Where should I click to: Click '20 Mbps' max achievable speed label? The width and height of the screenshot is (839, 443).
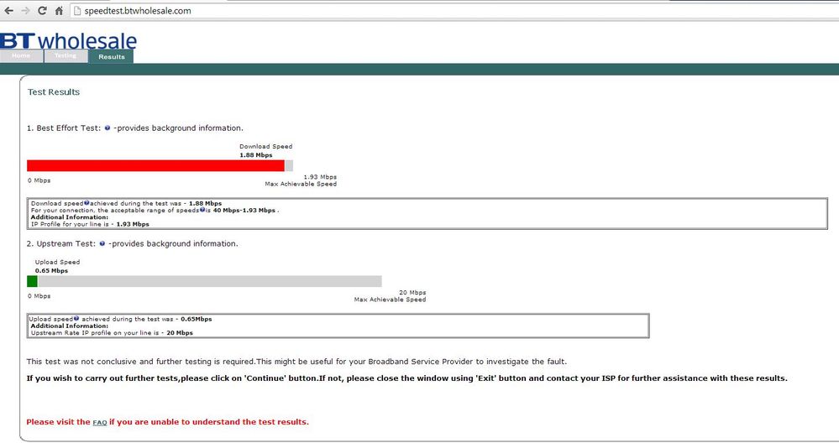pos(412,292)
